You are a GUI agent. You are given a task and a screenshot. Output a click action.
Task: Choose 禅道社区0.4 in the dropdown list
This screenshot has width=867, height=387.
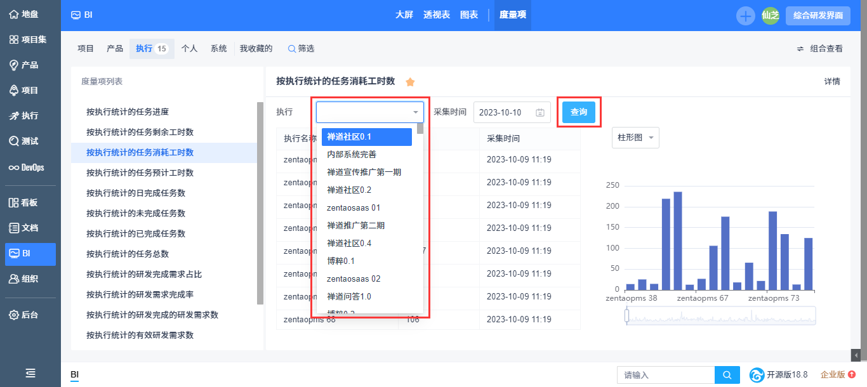tap(367, 243)
